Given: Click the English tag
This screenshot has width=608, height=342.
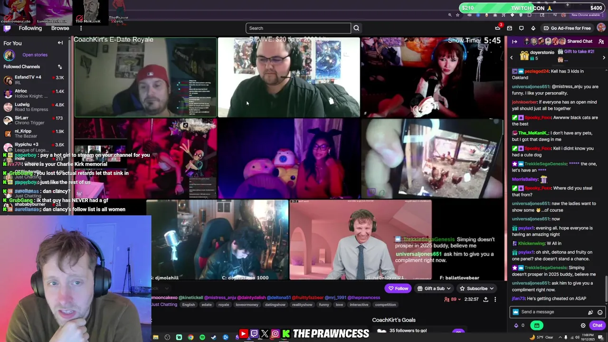Looking at the screenshot, I should pos(189,304).
